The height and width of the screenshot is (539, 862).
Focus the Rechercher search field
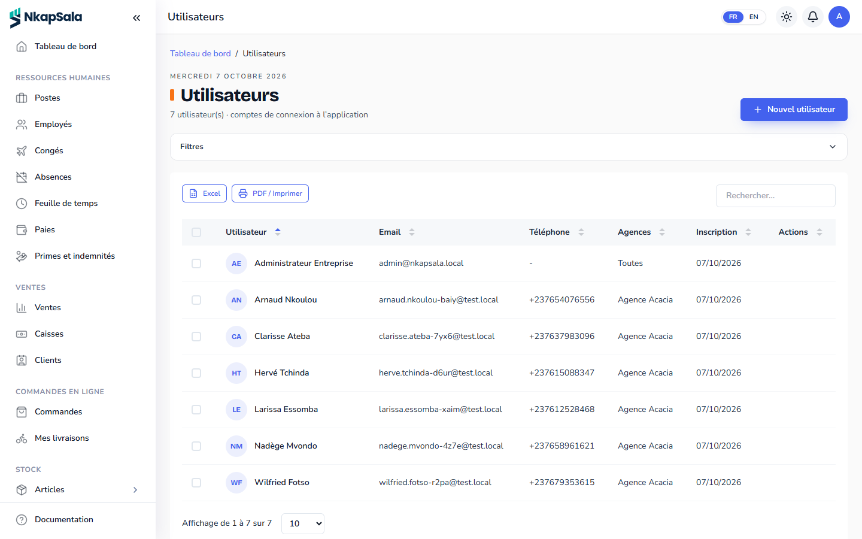(776, 196)
